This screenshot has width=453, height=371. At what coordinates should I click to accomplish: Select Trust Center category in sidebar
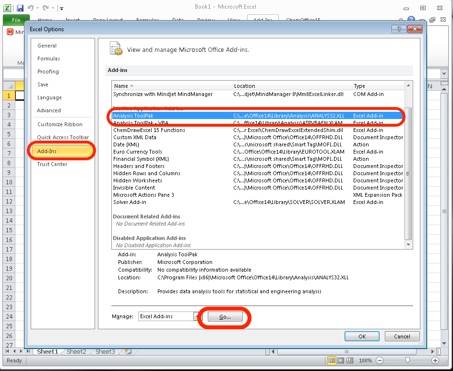pos(52,164)
